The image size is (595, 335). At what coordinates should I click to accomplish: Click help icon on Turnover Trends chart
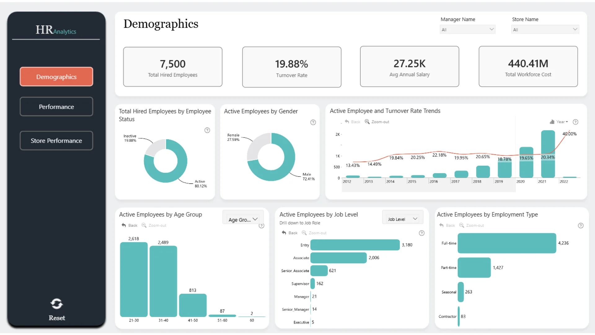pyautogui.click(x=575, y=122)
